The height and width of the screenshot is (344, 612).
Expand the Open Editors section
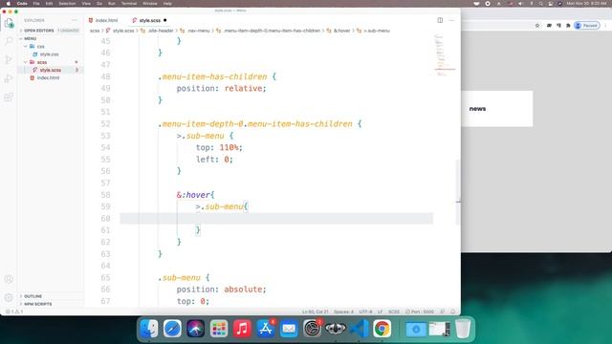click(51, 31)
